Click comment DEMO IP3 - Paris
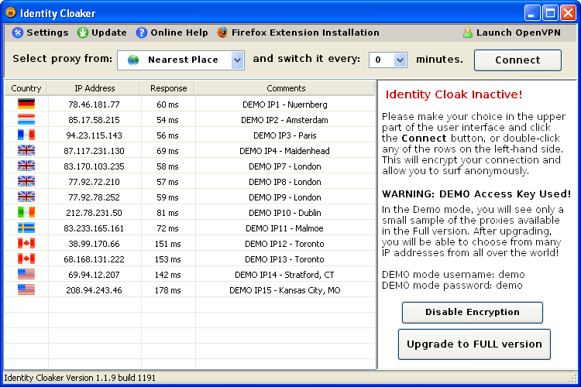 [285, 135]
